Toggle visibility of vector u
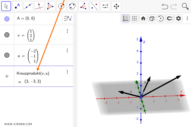The width and height of the screenshot is (191, 127). click(x=7, y=55)
